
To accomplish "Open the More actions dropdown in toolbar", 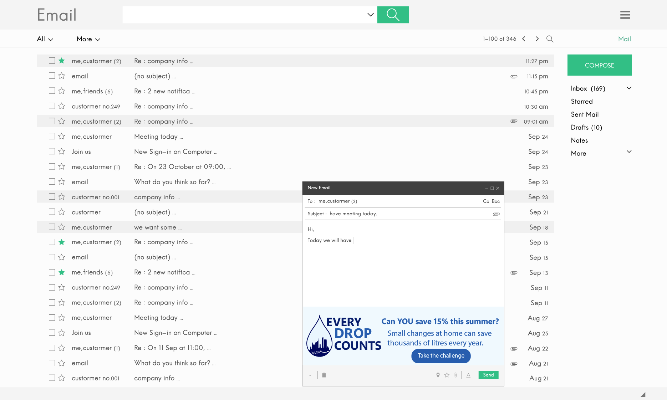I will [x=88, y=39].
